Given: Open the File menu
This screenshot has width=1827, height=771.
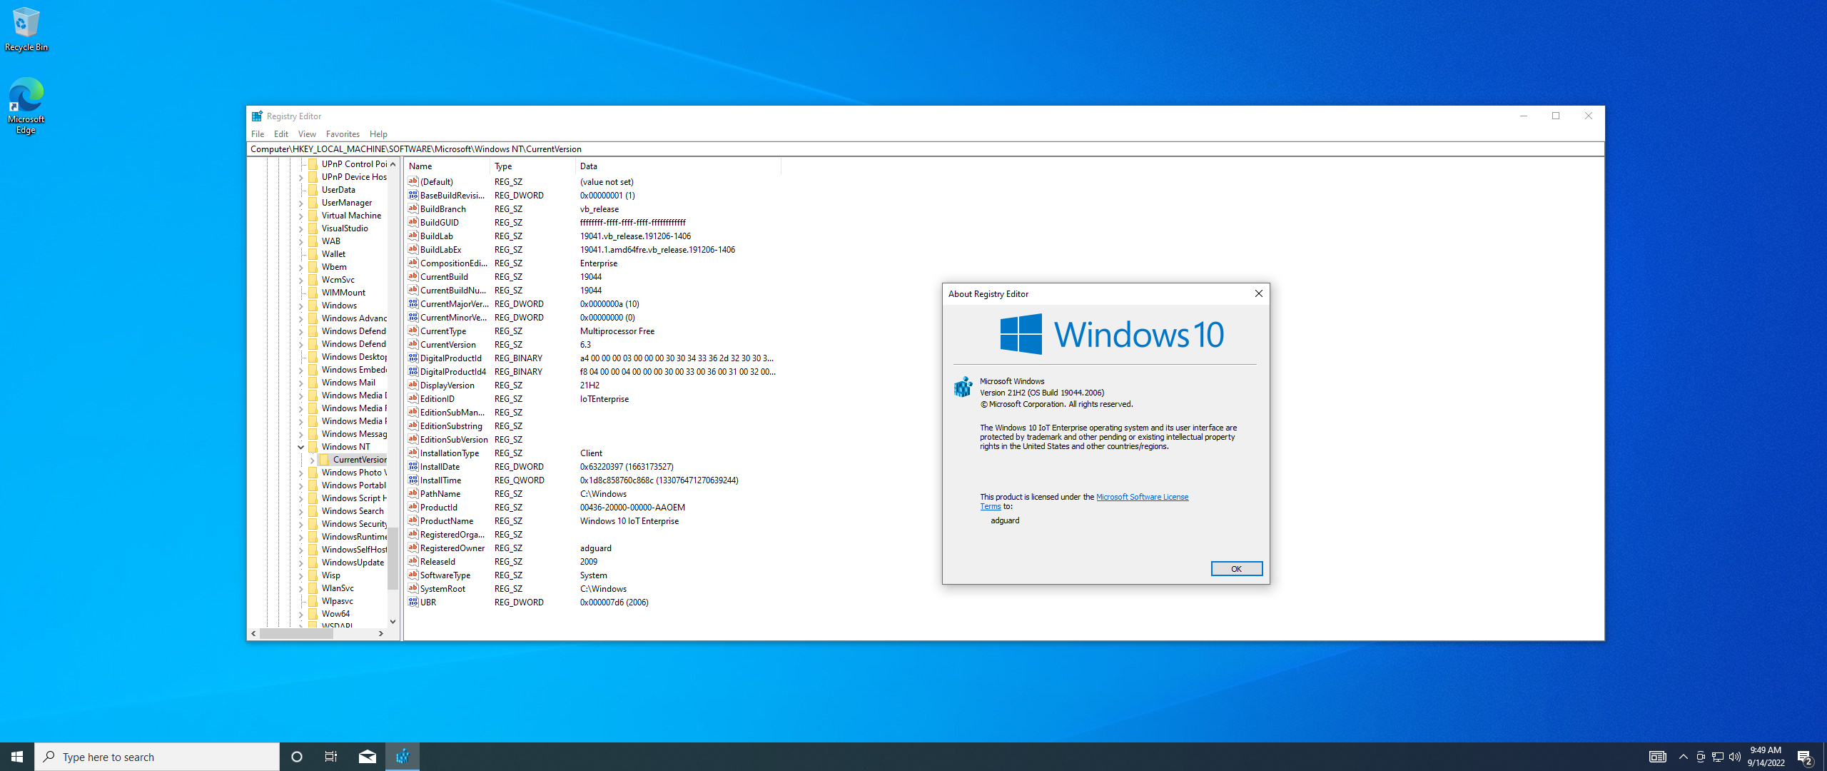Looking at the screenshot, I should point(258,133).
